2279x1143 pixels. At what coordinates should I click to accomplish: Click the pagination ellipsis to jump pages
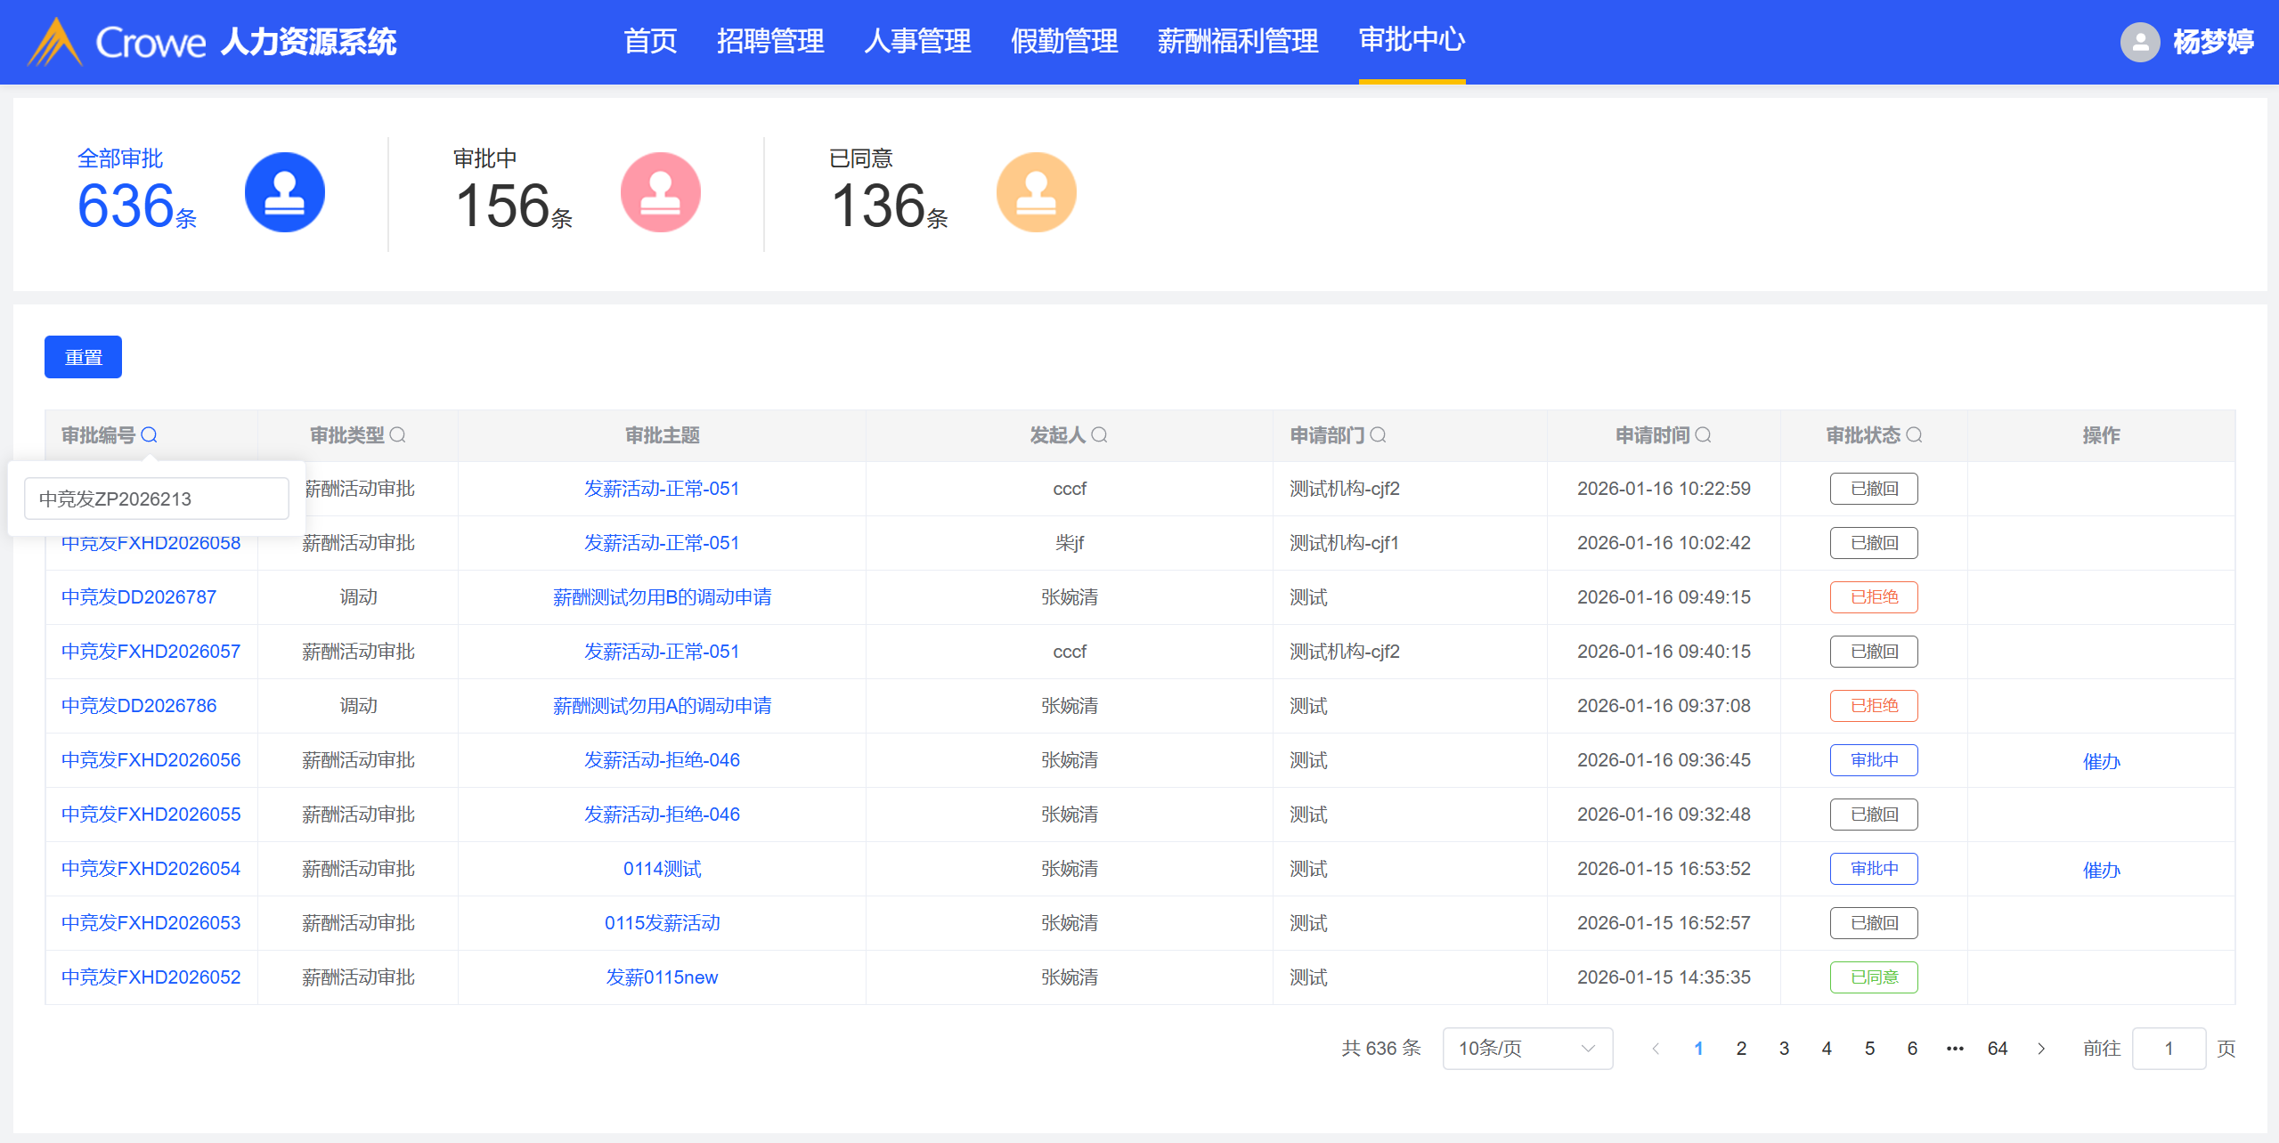pyautogui.click(x=1955, y=1049)
